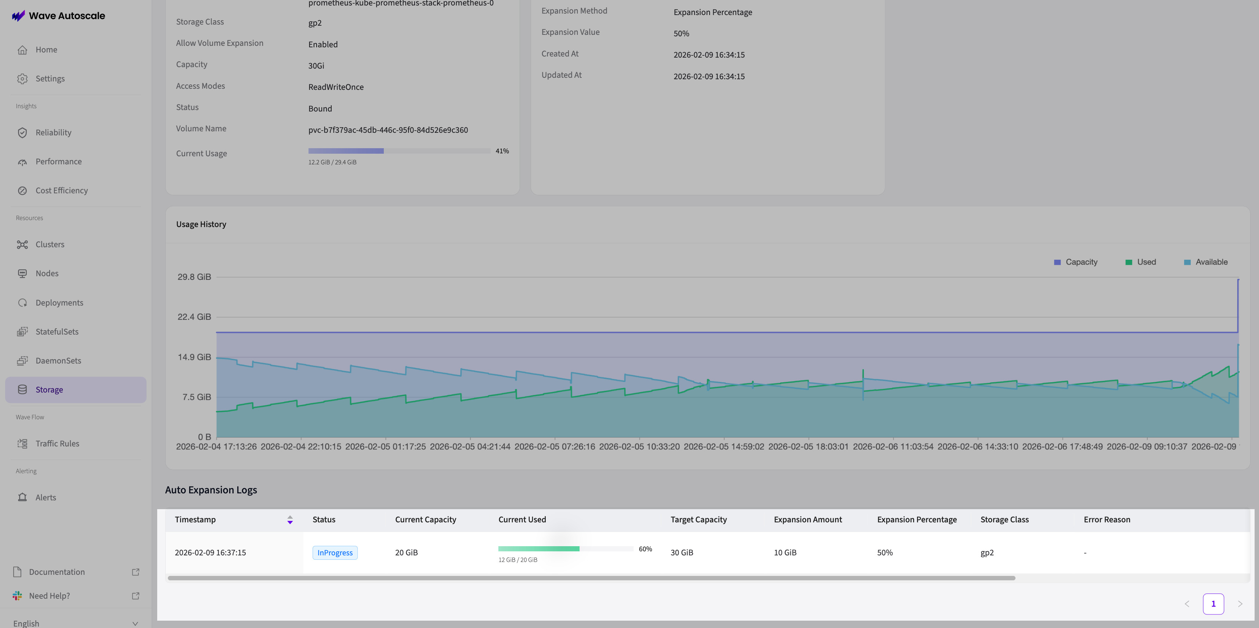Expand the English language dropdown
The image size is (1259, 628).
[76, 623]
